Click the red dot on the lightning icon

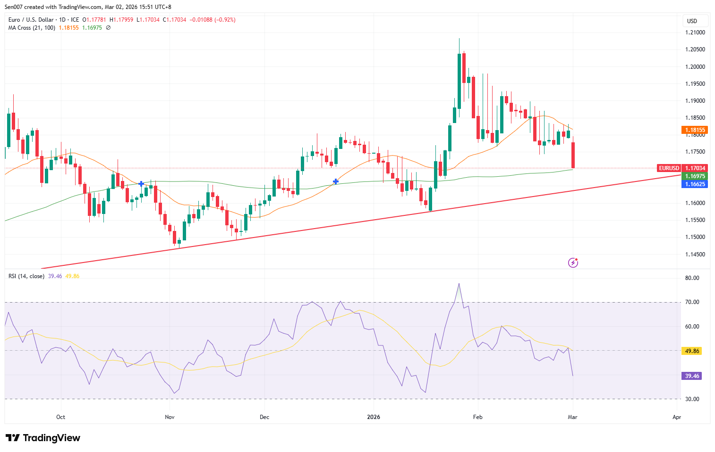[577, 259]
